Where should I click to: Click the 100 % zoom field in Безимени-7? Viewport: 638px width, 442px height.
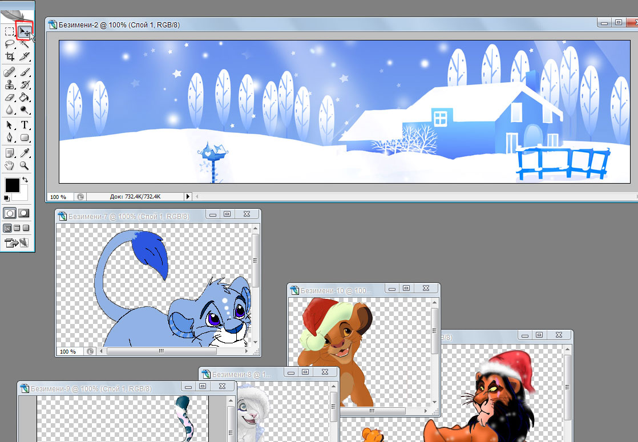[x=69, y=351]
